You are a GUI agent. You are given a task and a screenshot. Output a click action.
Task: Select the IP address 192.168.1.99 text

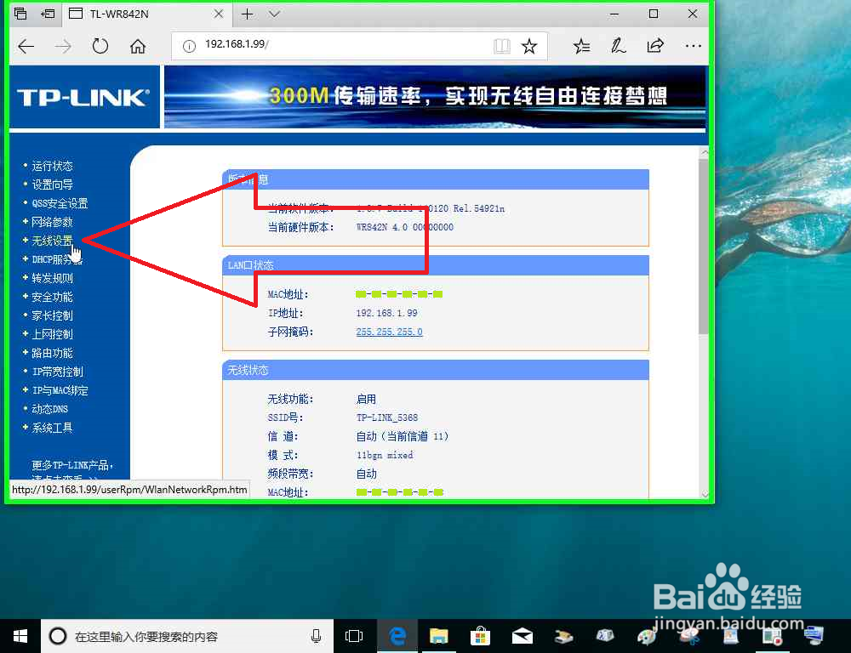click(387, 313)
